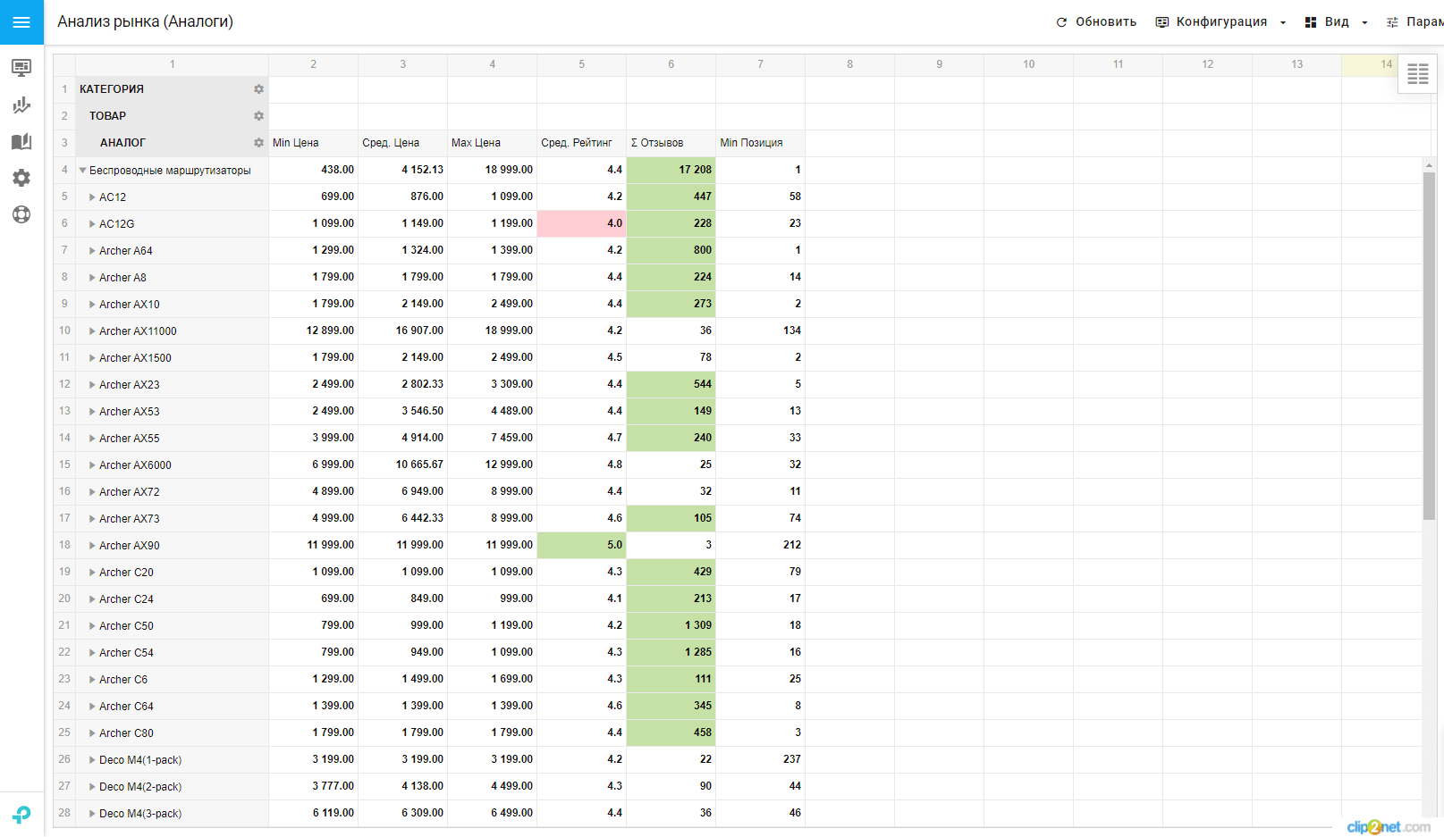This screenshot has width=1444, height=837.
Task: Click the vertical scrollbar of the table
Action: pos(1429,348)
